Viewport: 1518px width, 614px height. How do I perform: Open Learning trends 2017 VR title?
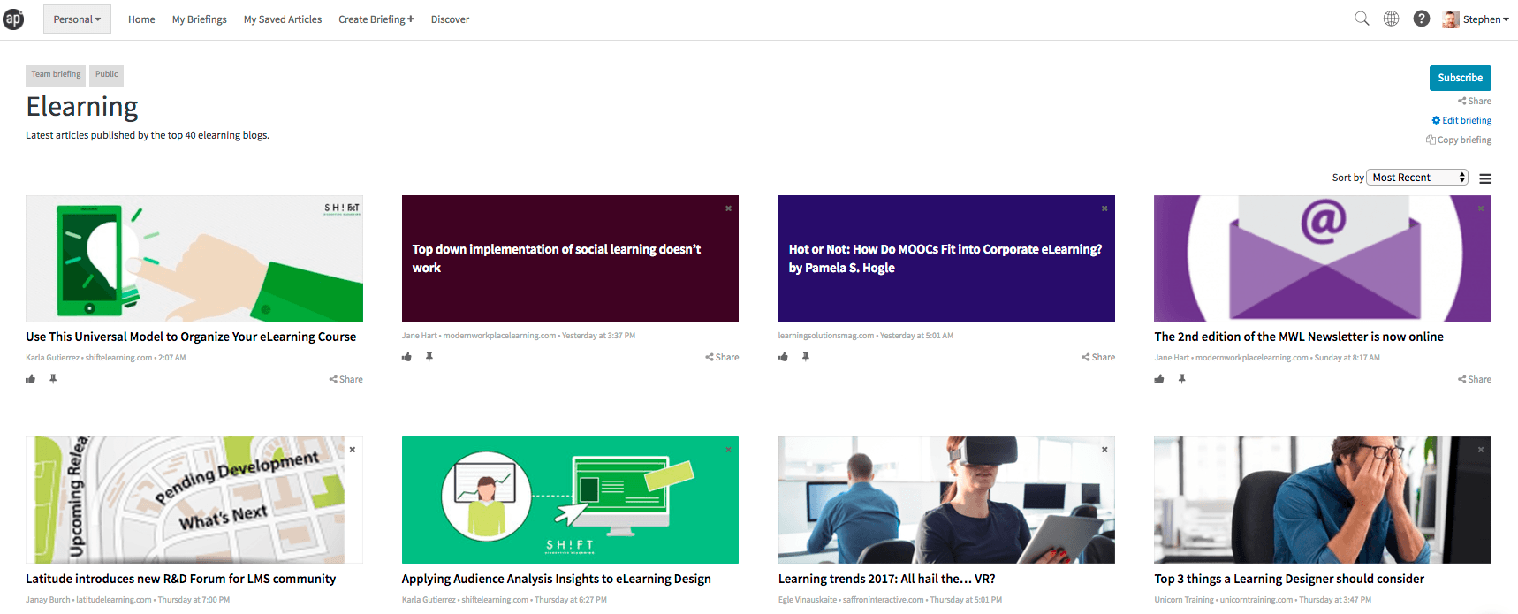(886, 579)
